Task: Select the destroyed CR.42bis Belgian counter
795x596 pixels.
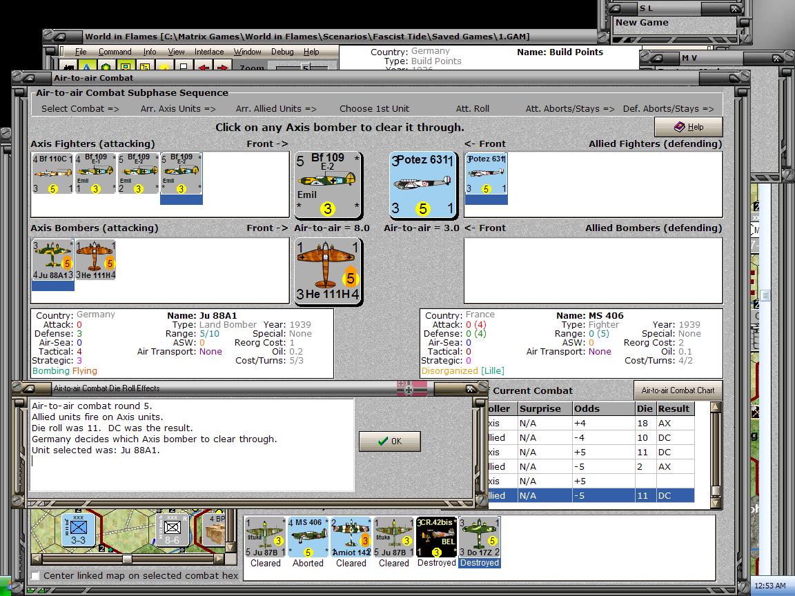Action: coord(437,537)
